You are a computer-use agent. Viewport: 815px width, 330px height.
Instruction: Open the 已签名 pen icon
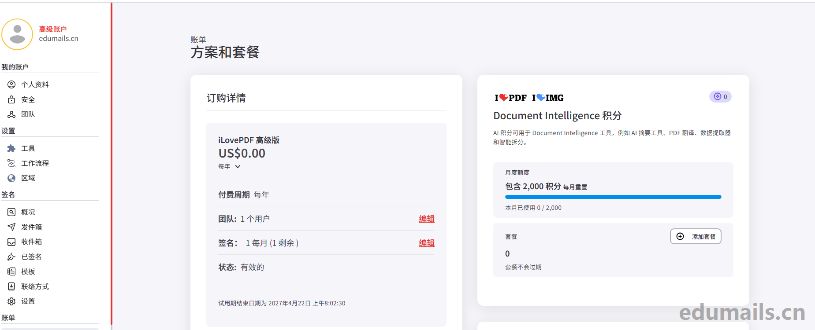[x=11, y=257]
